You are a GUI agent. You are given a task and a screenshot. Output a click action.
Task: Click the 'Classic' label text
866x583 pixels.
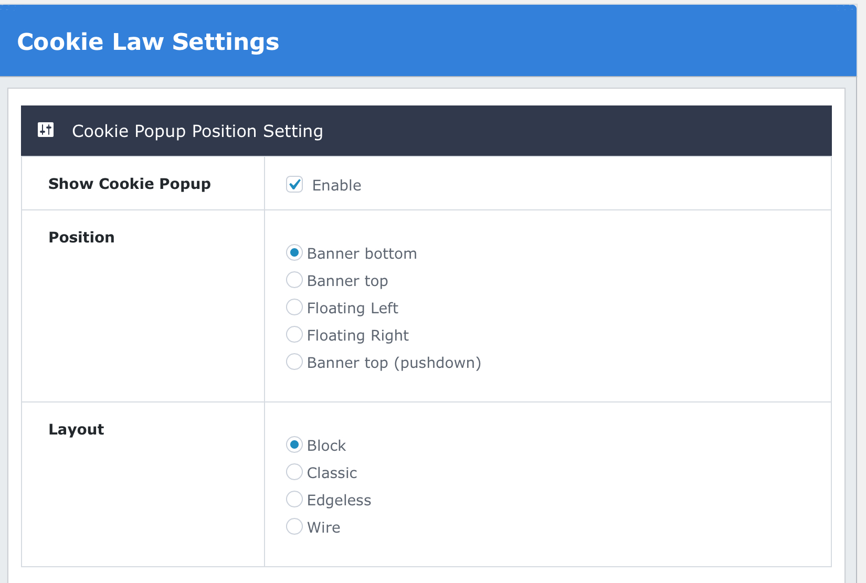coord(332,473)
